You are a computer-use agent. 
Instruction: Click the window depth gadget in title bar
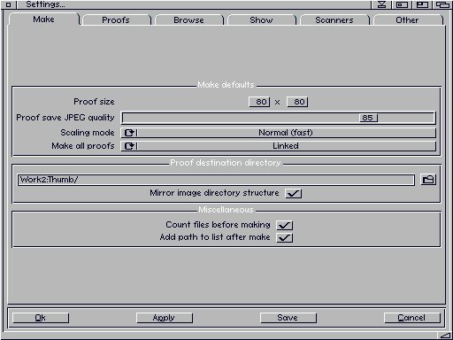[442, 4]
